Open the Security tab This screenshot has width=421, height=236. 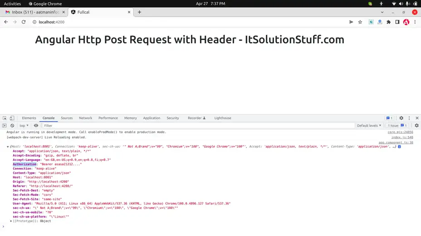coord(173,118)
